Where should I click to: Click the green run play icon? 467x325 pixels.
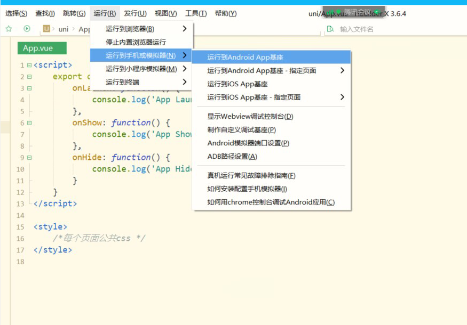27,29
